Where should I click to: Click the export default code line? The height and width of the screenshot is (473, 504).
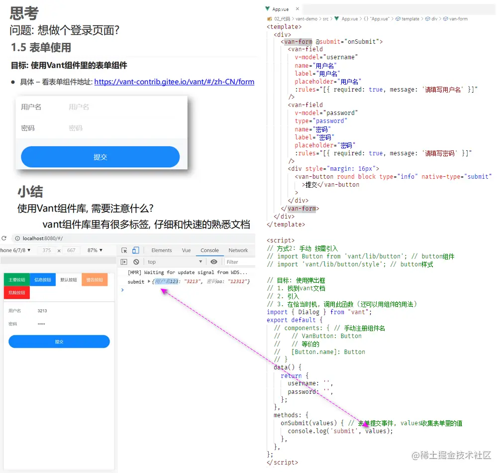click(x=295, y=320)
